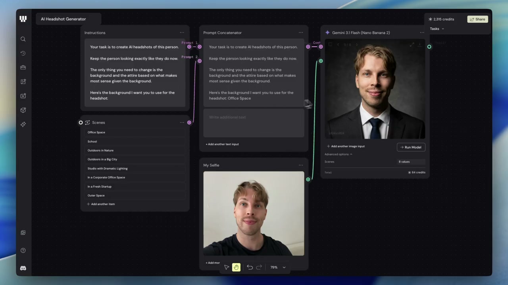Open the media gallery icon near sidebar bottom
Viewport: 508px width, 285px height.
pos(23,233)
